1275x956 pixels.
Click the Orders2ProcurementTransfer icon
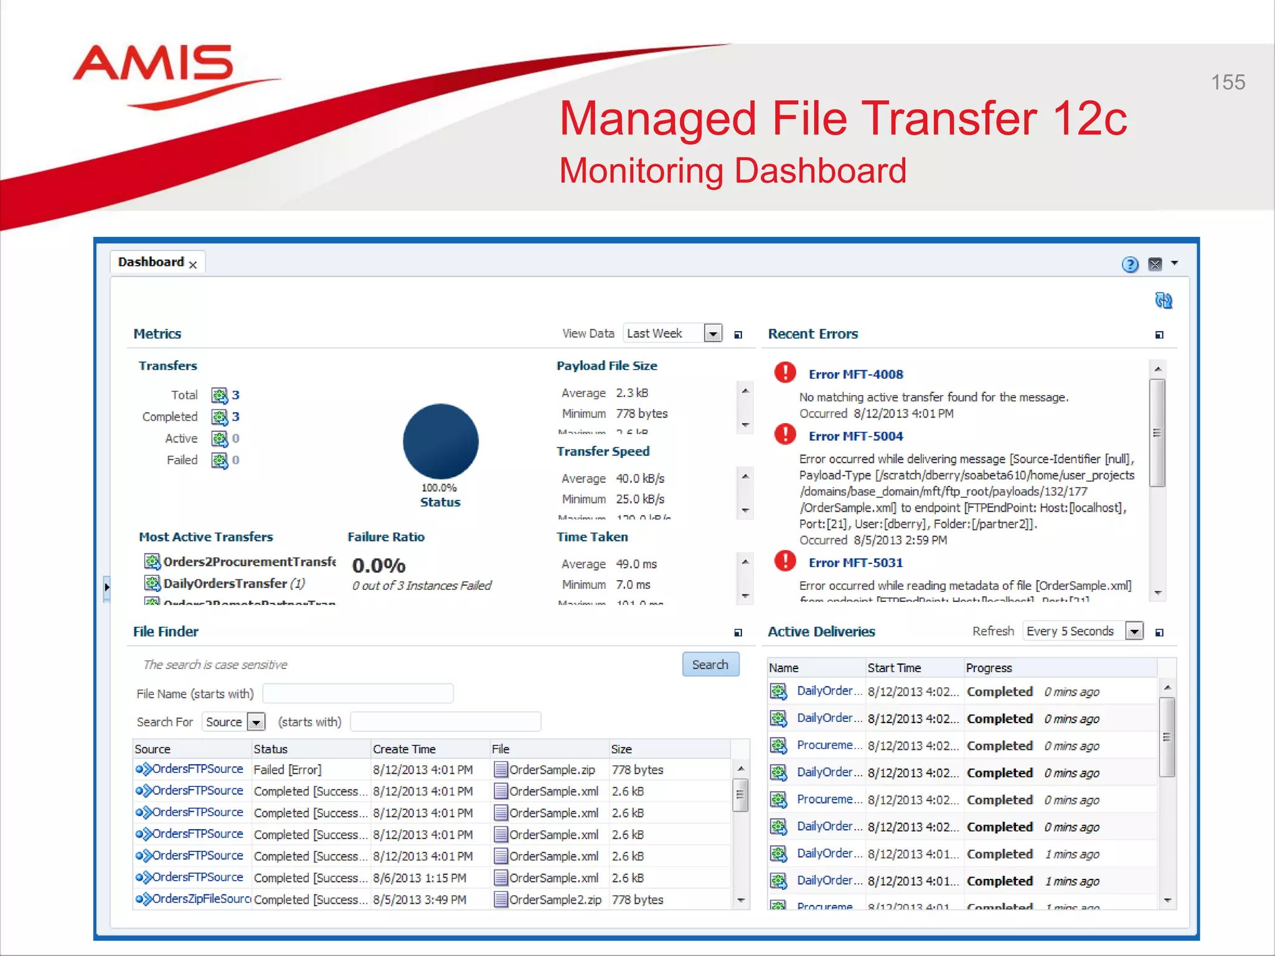[x=153, y=561]
